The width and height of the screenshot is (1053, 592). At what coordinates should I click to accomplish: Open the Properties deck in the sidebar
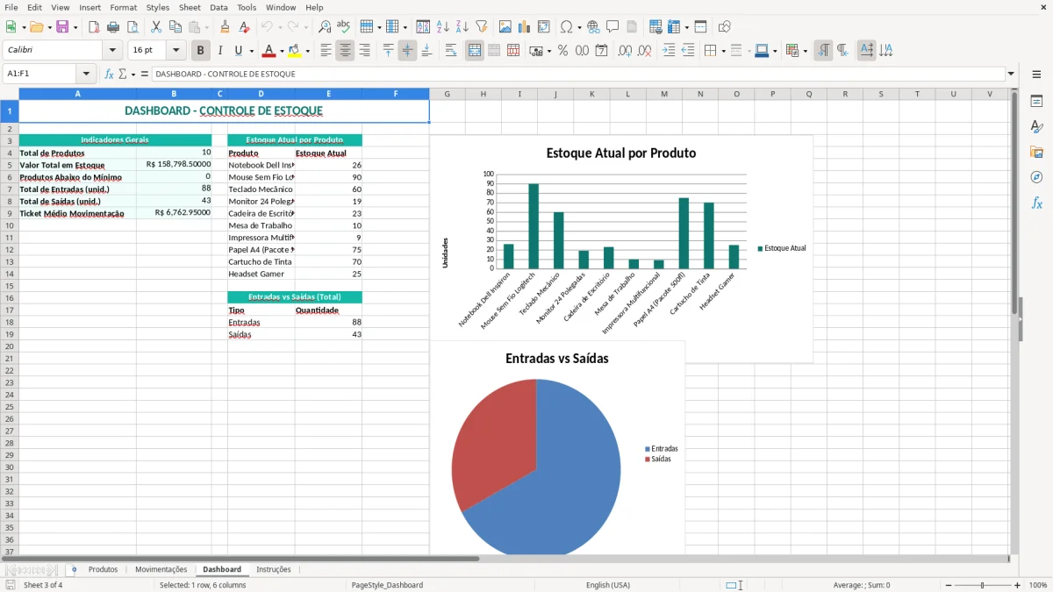1036,101
